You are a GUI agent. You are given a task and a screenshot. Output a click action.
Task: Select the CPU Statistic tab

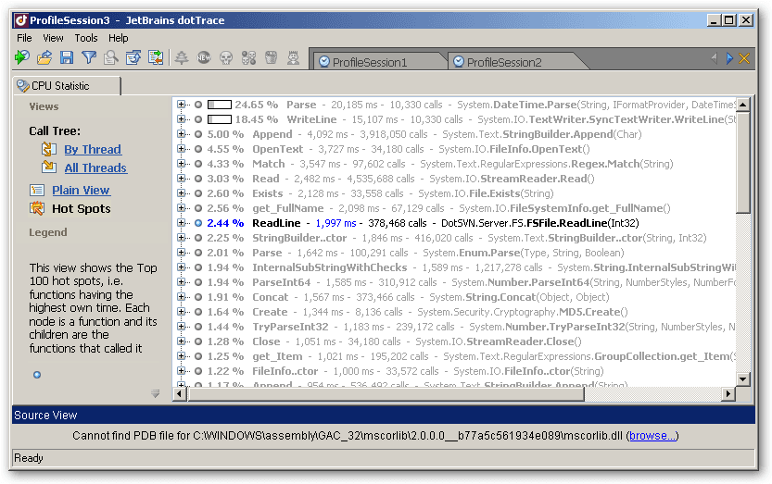[x=67, y=85]
